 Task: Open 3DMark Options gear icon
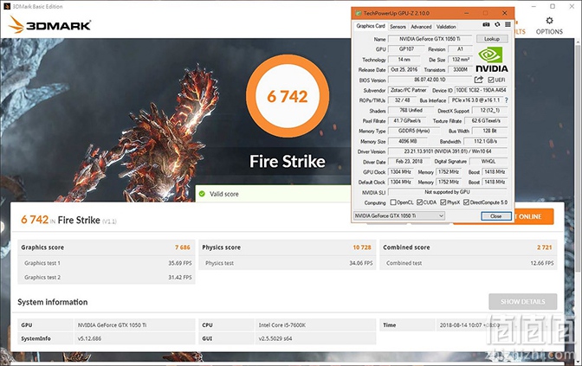549,21
